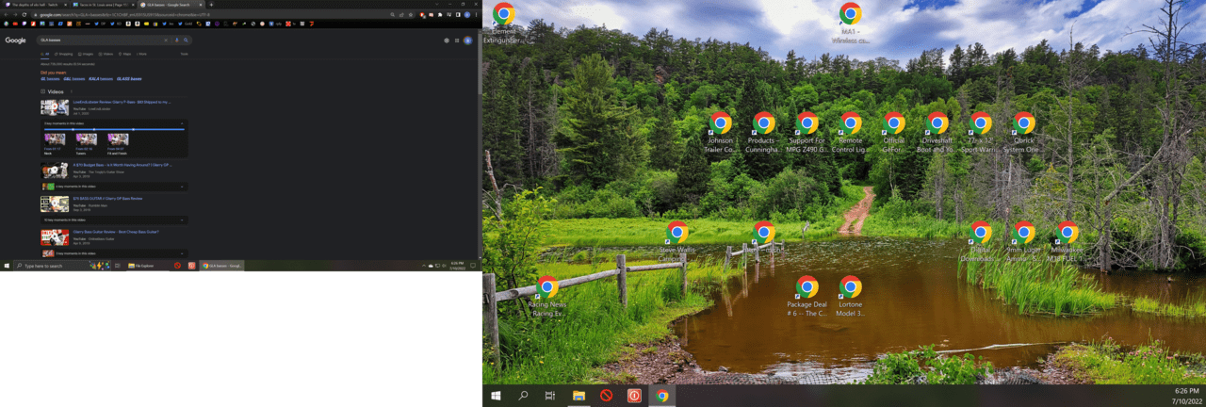Open the Lortone Model 3 shortcut
This screenshot has width=1206, height=407.
[x=851, y=296]
